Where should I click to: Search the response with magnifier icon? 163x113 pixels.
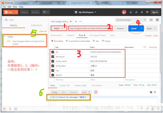click(x=155, y=92)
